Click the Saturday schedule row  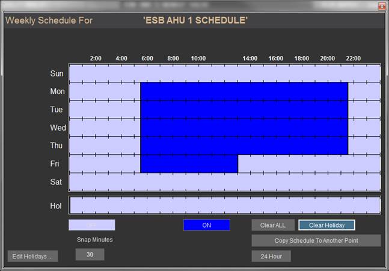[x=224, y=182]
